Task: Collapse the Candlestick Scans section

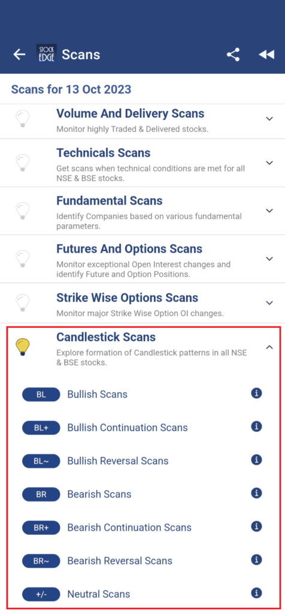Action: coord(269,347)
